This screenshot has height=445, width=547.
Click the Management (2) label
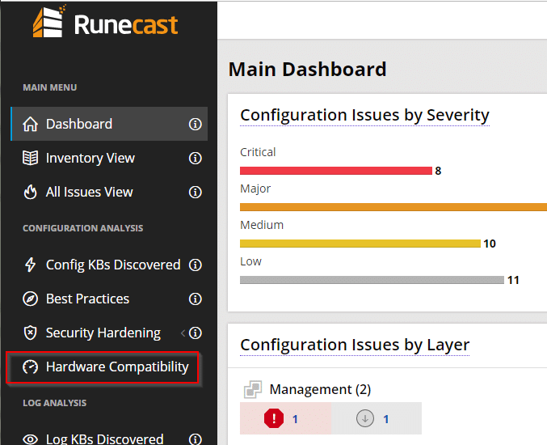tap(320, 389)
